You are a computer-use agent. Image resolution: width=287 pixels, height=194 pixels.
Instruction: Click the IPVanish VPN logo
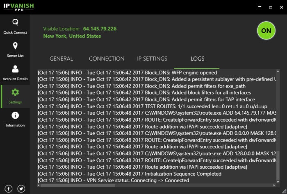19,7
